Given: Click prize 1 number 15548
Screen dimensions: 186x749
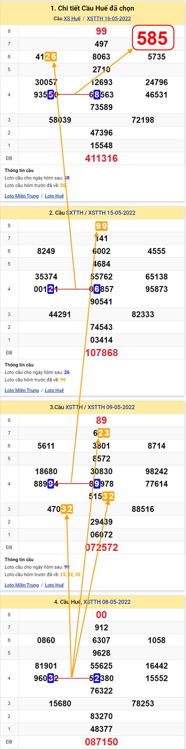Looking at the screenshot, I should (101, 146).
